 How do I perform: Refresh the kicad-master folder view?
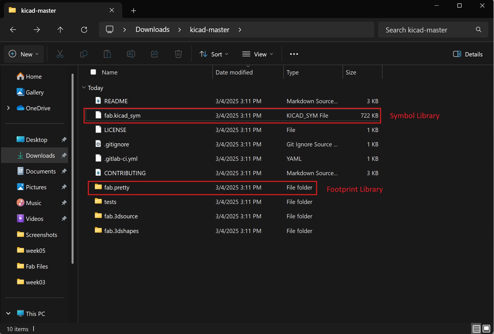[84, 30]
